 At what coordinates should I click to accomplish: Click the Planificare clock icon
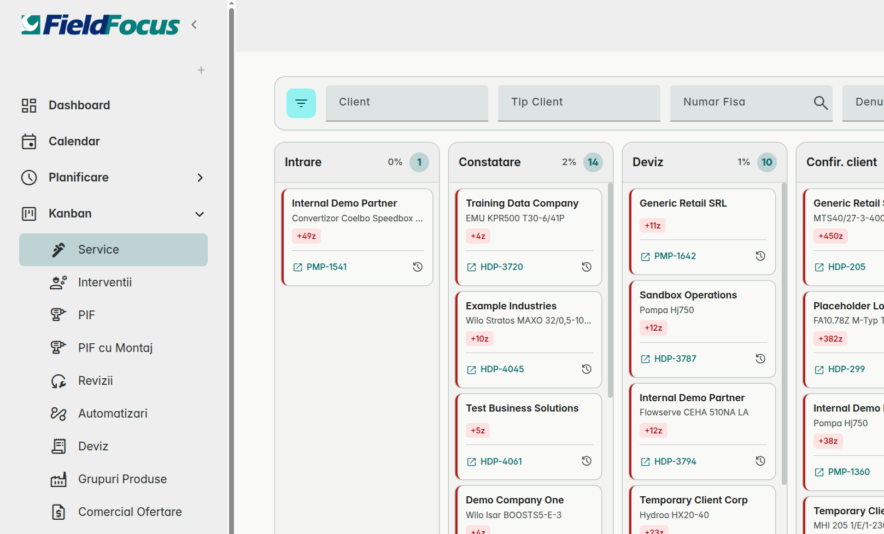tap(29, 178)
